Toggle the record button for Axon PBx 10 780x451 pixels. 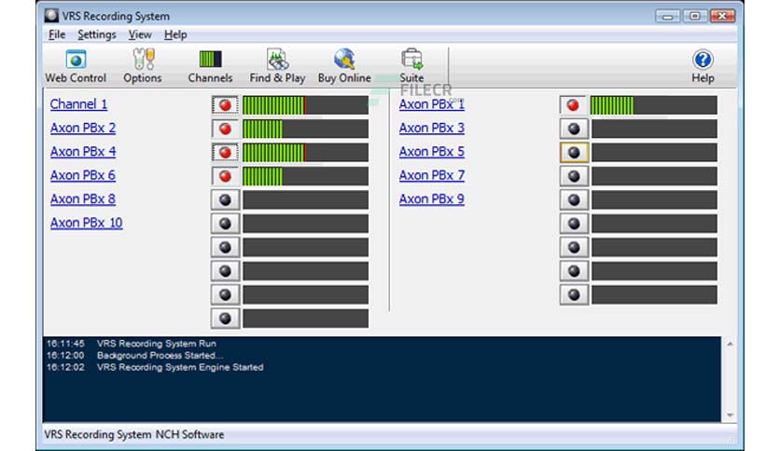[225, 224]
